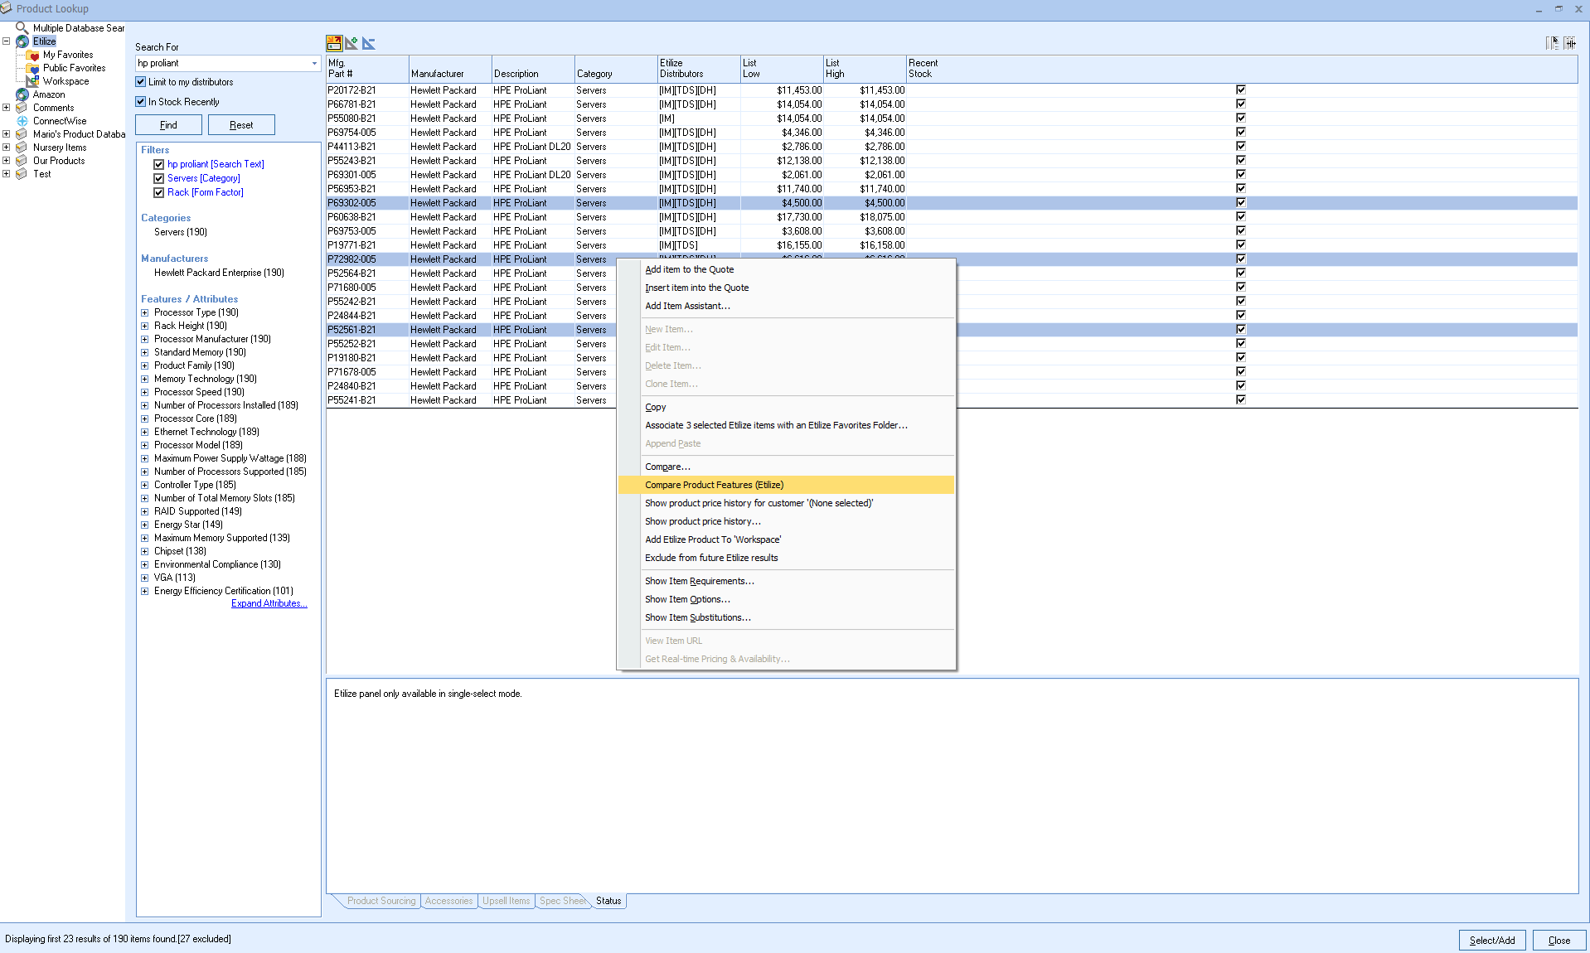
Task: Toggle the In Stock Recently checkbox
Action: point(141,102)
